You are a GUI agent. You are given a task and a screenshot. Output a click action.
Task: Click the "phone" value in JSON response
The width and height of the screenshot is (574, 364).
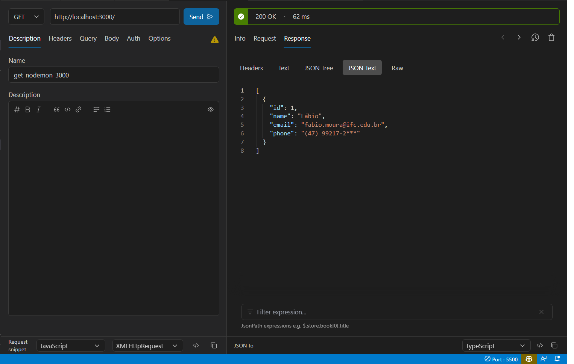pyautogui.click(x=330, y=133)
